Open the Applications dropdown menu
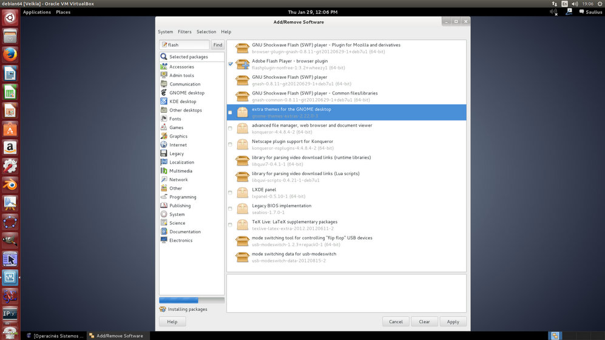This screenshot has height=340, width=605. pos(37,12)
